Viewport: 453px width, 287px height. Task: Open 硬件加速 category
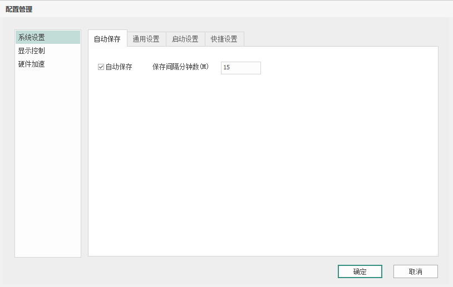[48, 64]
